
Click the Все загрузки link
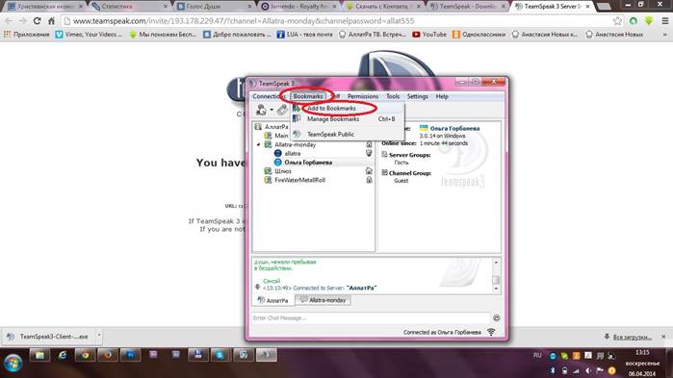(x=632, y=338)
